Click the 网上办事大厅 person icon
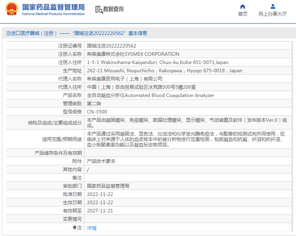The height and width of the screenshot is (236, 296). 272,6
